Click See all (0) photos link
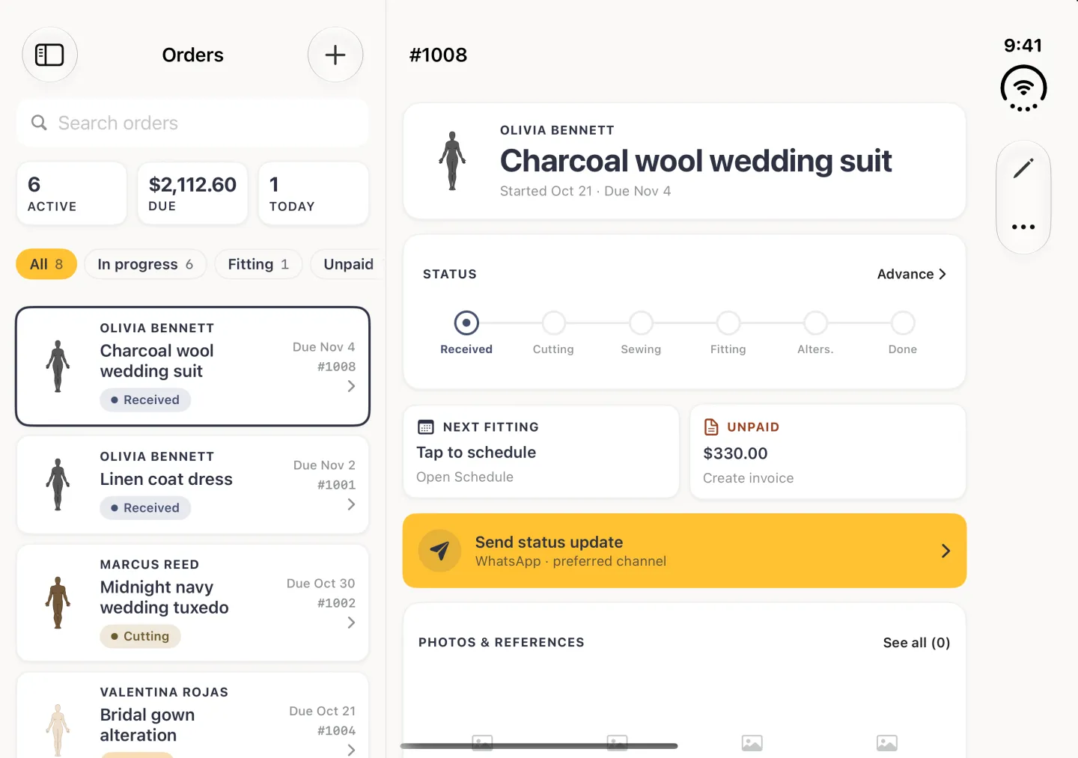Image resolution: width=1078 pixels, height=758 pixels. 916,643
